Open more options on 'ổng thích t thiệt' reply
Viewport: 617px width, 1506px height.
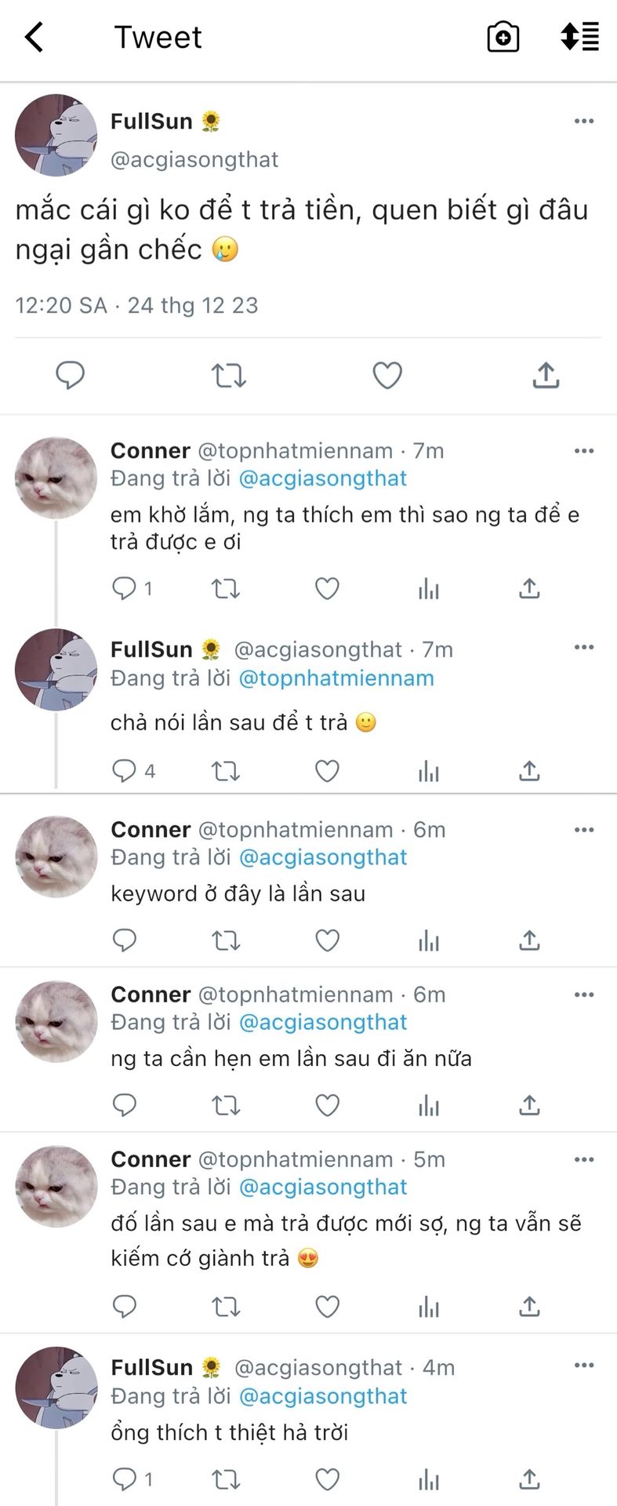click(x=584, y=1366)
